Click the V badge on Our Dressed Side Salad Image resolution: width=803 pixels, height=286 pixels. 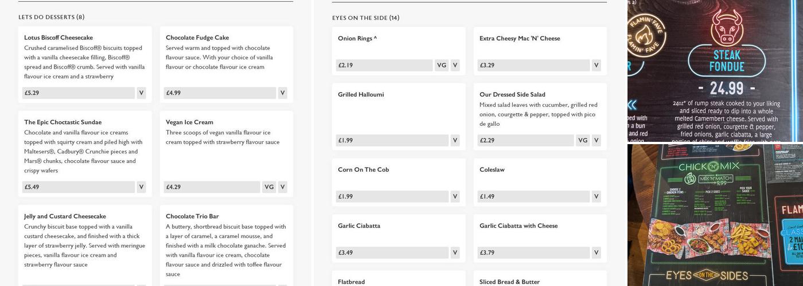click(597, 140)
